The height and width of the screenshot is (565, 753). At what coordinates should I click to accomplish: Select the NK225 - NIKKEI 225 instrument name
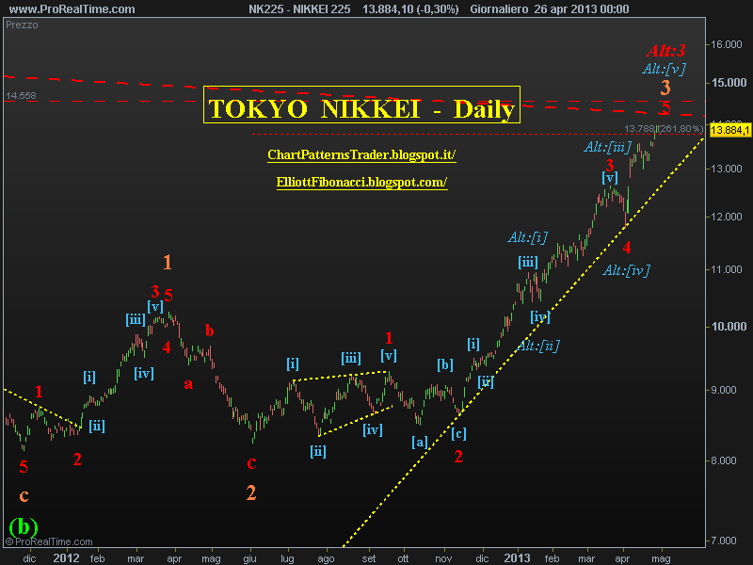point(299,8)
